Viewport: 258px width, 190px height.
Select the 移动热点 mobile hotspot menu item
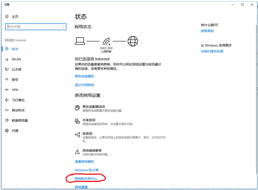tap(18, 110)
